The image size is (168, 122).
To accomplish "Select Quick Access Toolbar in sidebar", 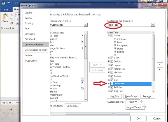I will tap(36, 50).
